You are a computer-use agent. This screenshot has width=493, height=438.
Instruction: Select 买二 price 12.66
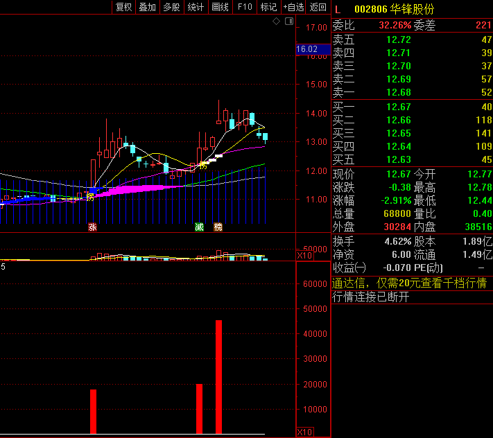click(x=399, y=121)
